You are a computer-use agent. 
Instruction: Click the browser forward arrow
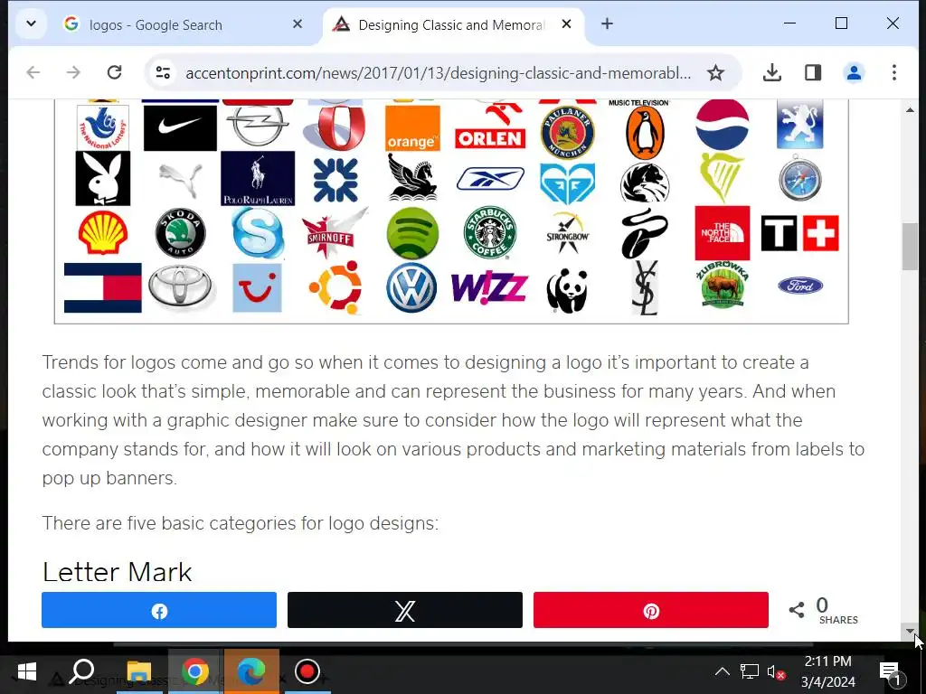[x=73, y=72]
